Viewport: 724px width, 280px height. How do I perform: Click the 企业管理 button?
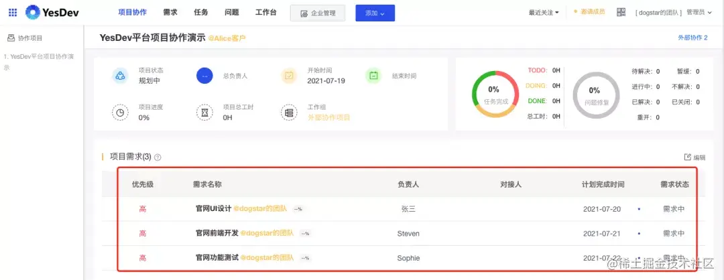tap(318, 13)
